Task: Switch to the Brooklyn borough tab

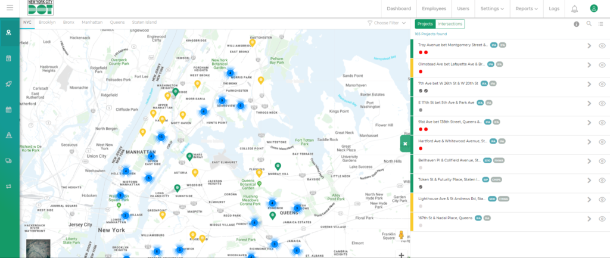Action: point(47,22)
